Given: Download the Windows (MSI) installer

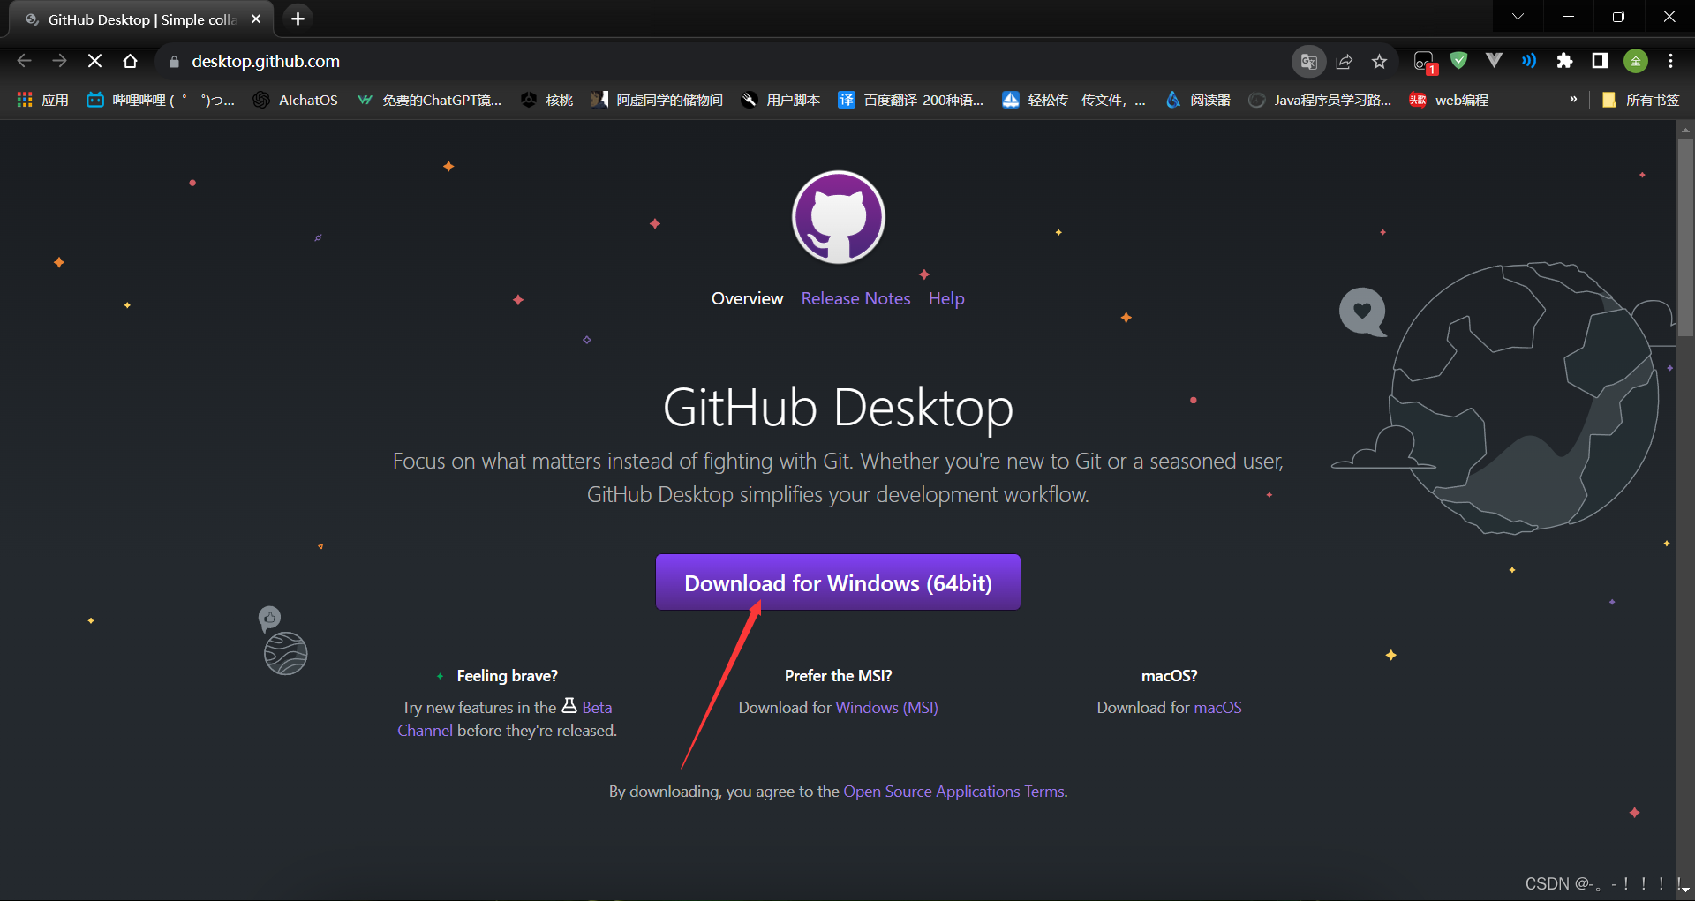Looking at the screenshot, I should click(886, 707).
